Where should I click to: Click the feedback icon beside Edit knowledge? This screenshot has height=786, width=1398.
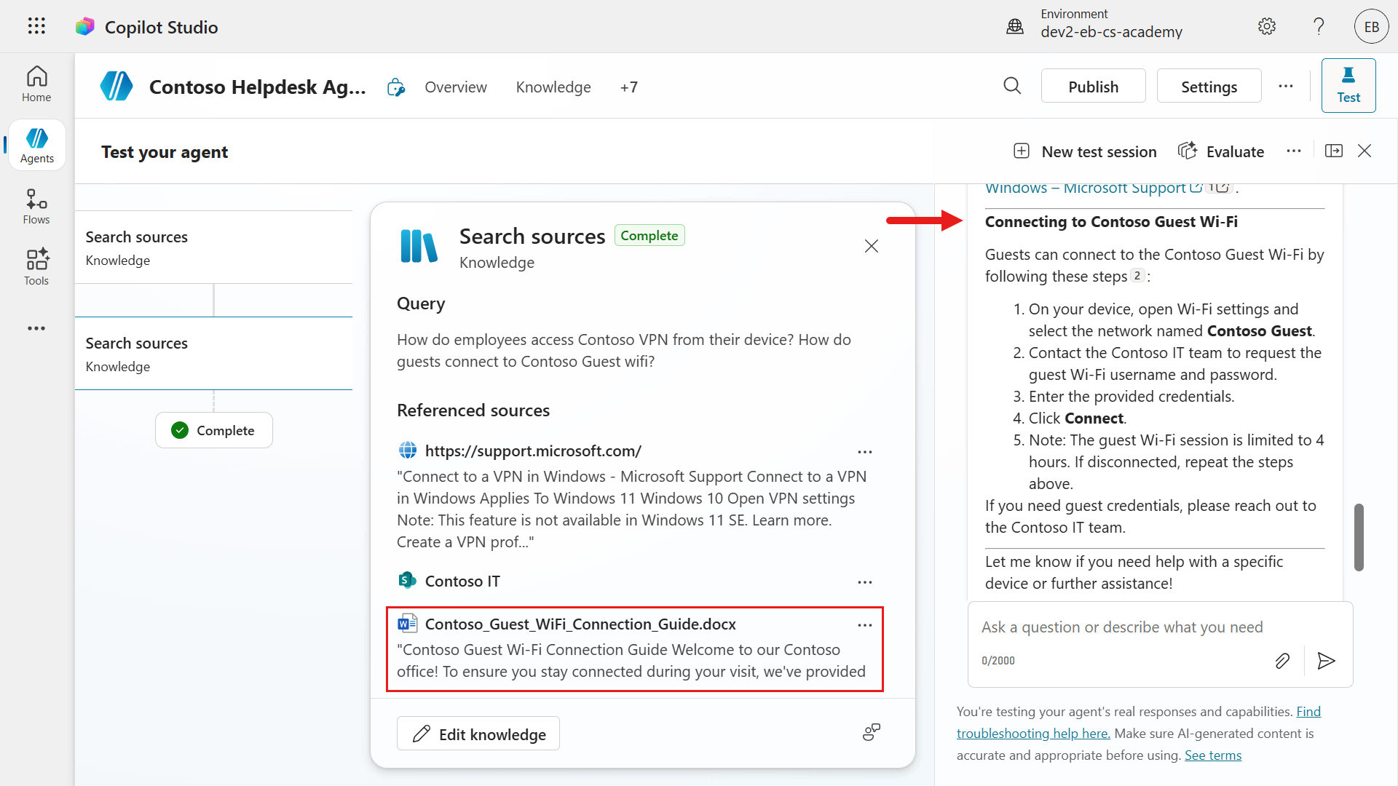[x=871, y=732]
